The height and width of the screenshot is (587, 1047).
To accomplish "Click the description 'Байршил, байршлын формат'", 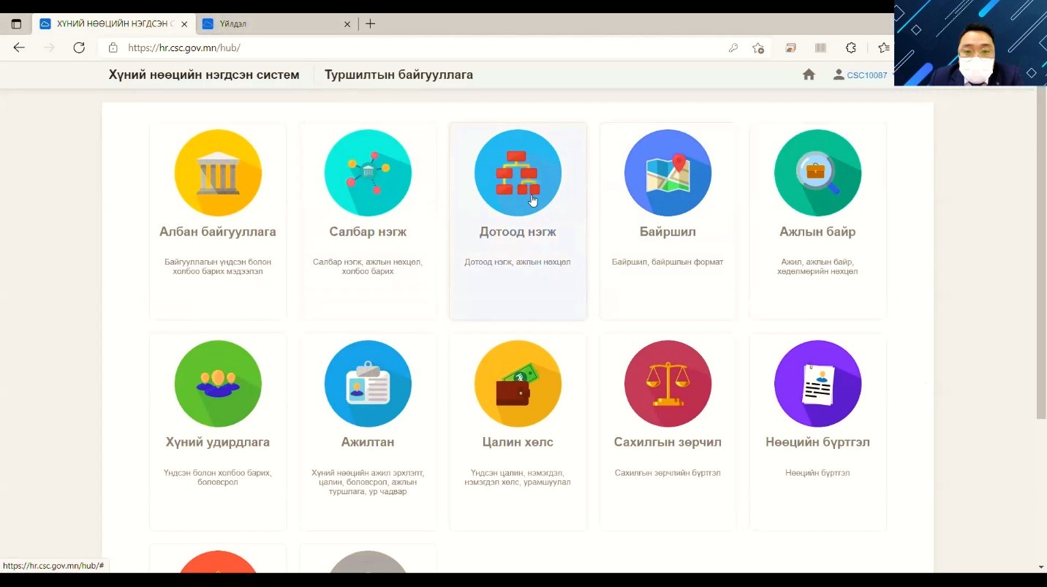I will click(668, 262).
